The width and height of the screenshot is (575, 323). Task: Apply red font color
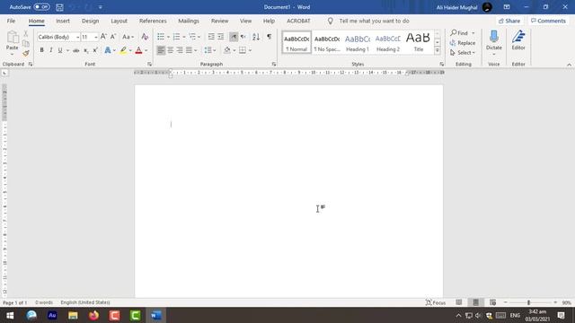point(138,50)
